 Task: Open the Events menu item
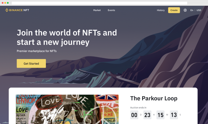coord(111,10)
